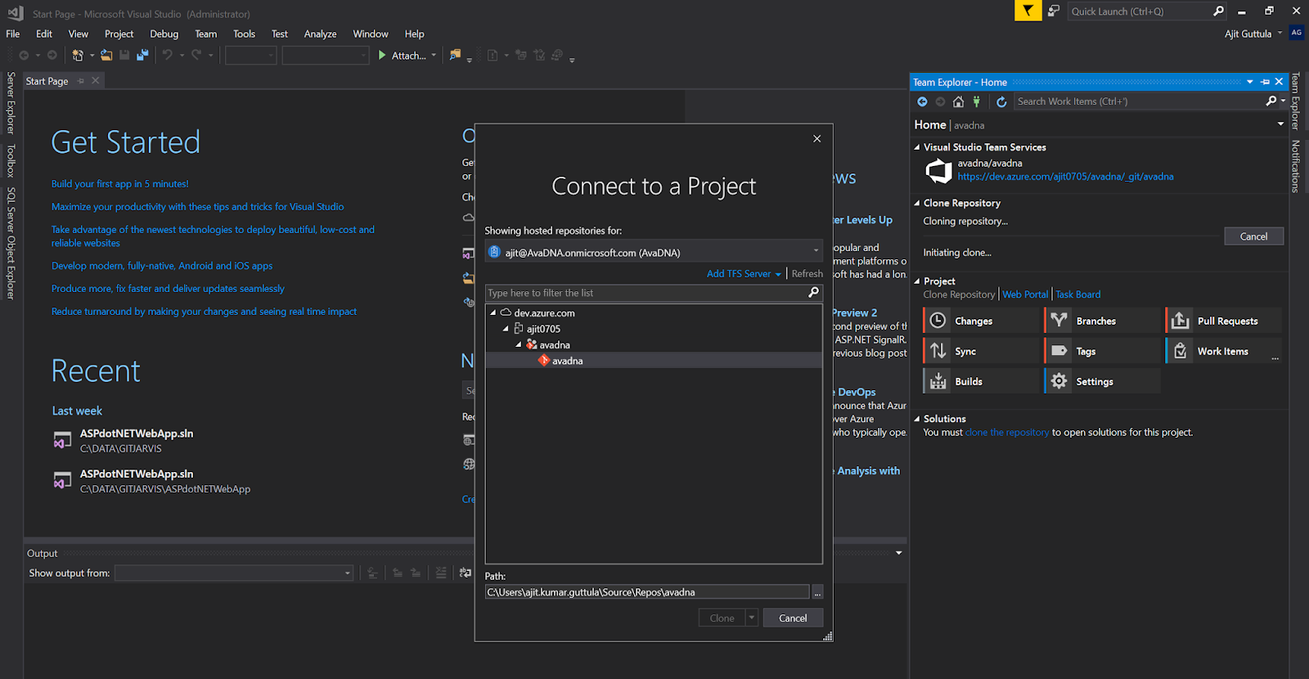Click the yellow feedback filter icon in title bar
Image resolution: width=1309 pixels, height=679 pixels.
point(1028,11)
